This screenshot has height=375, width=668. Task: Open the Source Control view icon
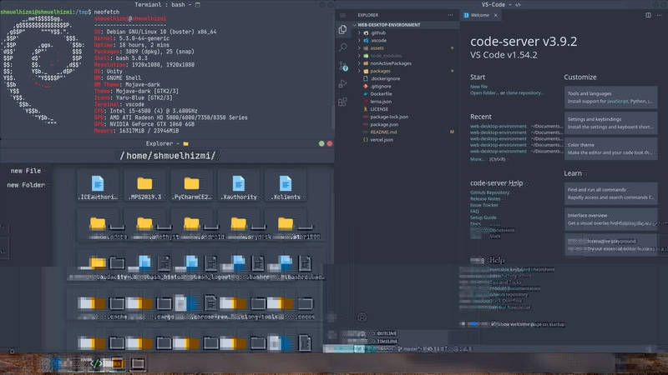pos(343,66)
